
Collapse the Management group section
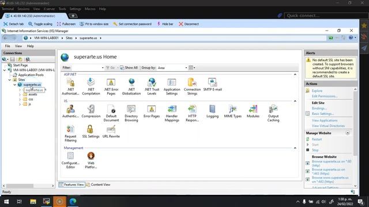point(295,148)
